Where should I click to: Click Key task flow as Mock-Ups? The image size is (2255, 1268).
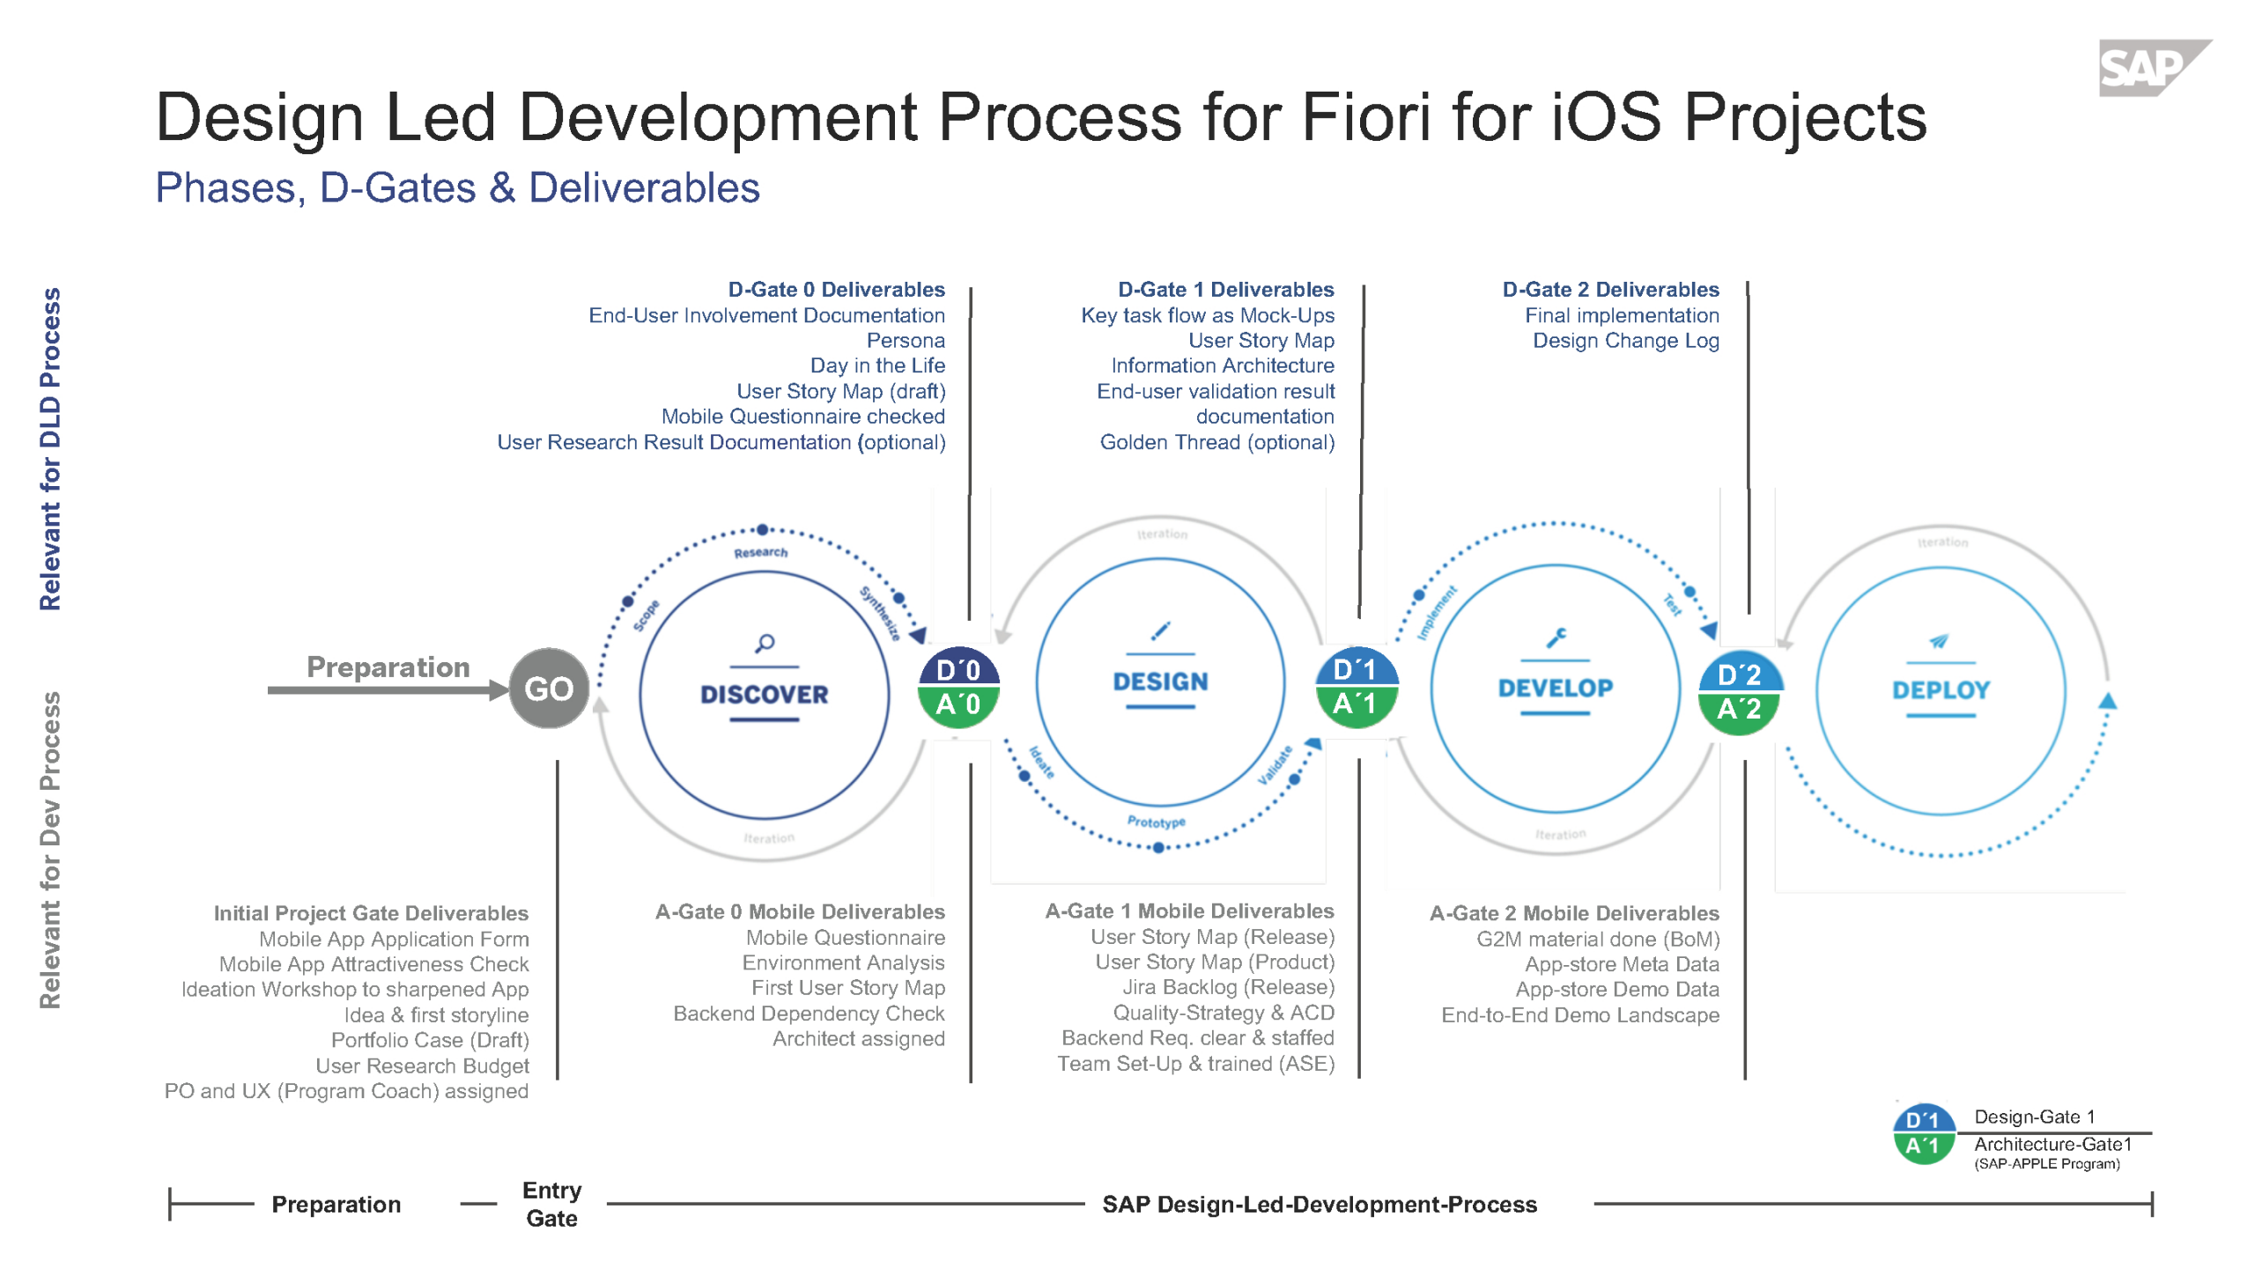1208,315
